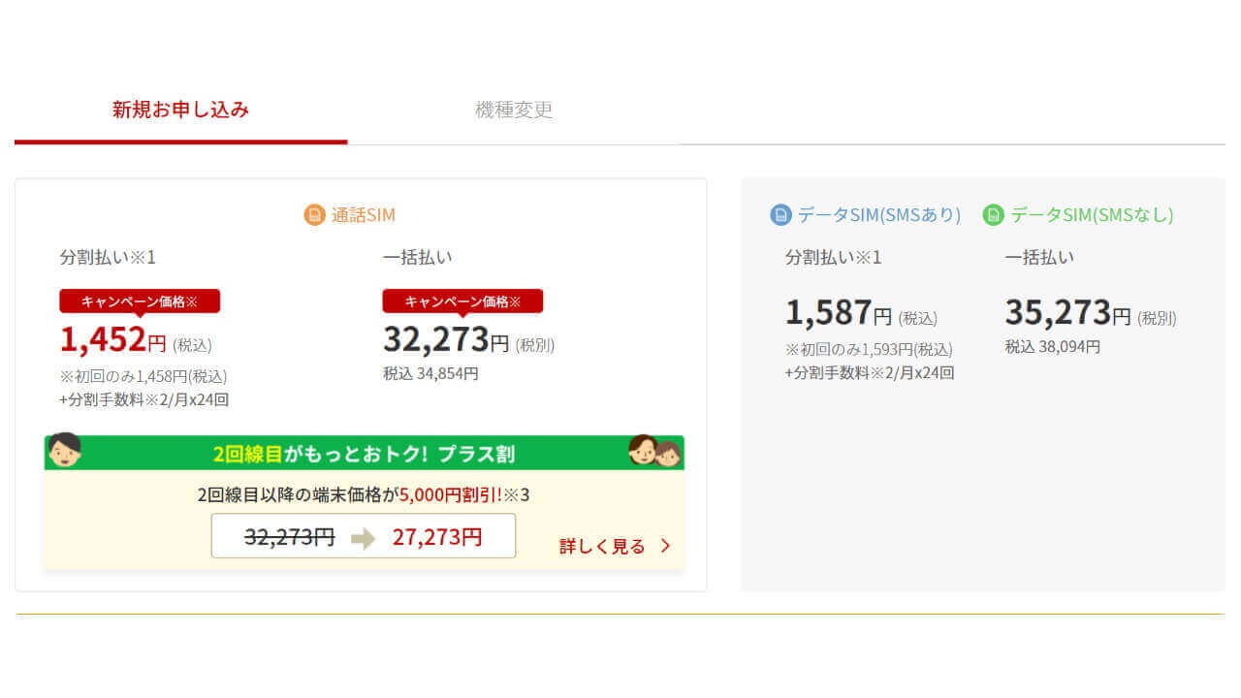Click the green プラス割 banner header
The height and width of the screenshot is (698, 1241).
click(x=364, y=454)
